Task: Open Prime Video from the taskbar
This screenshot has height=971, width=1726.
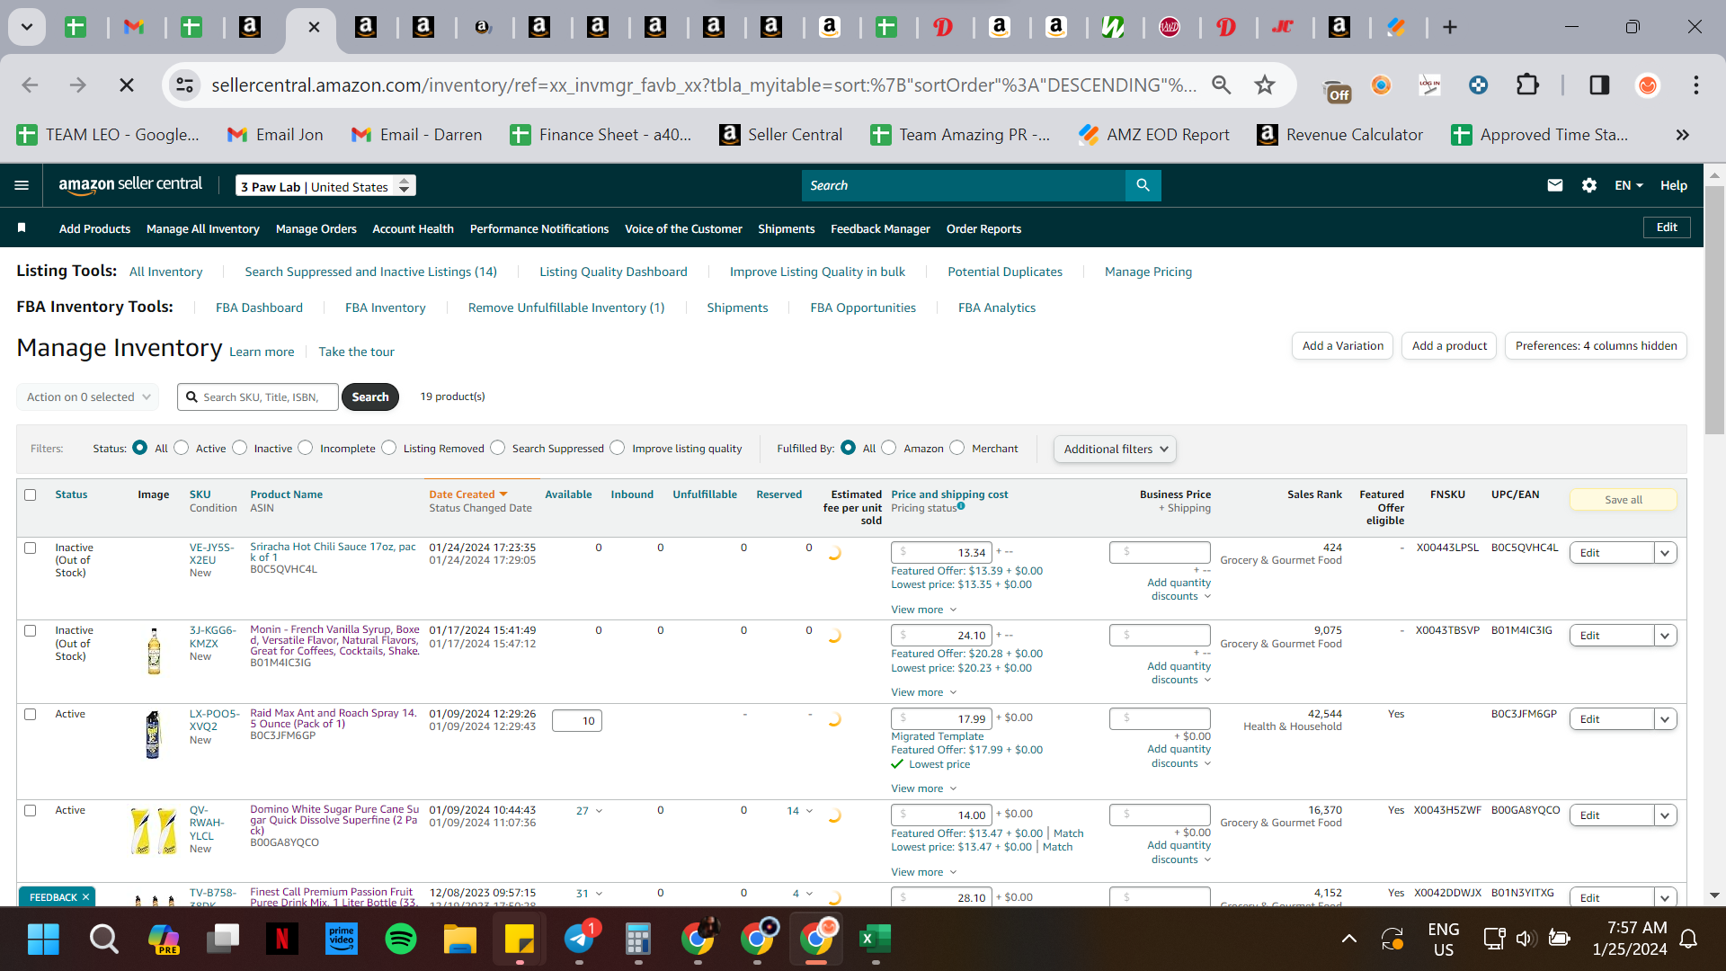Action: (342, 940)
